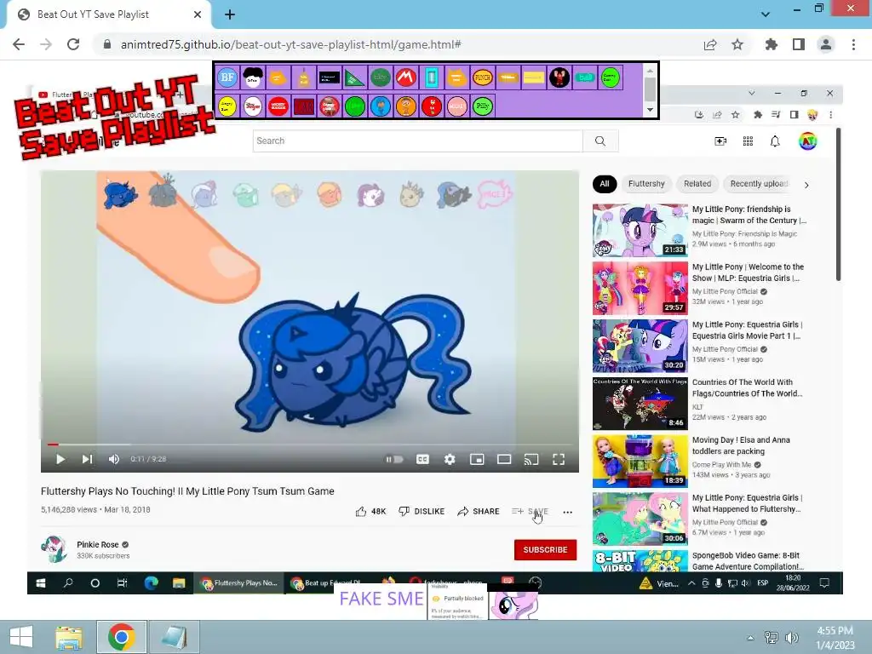Open Chrome three-dot menu
This screenshot has width=872, height=654.
point(853,44)
